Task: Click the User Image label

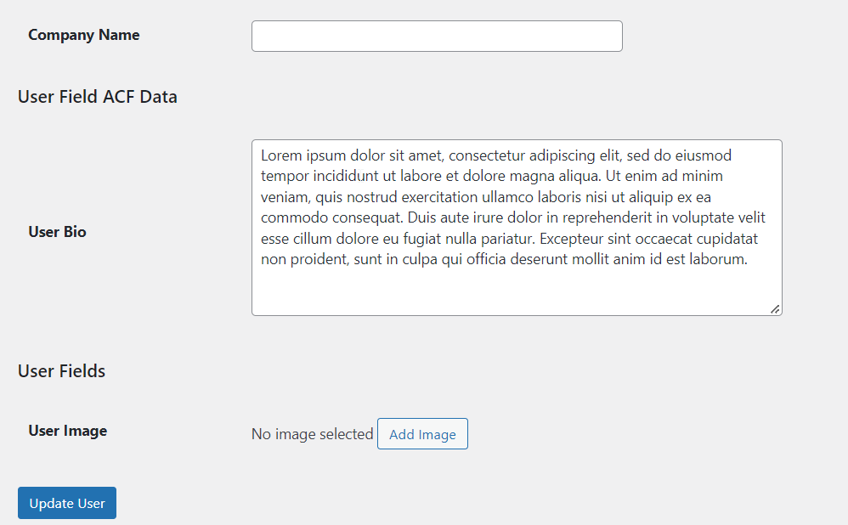Action: 67,431
